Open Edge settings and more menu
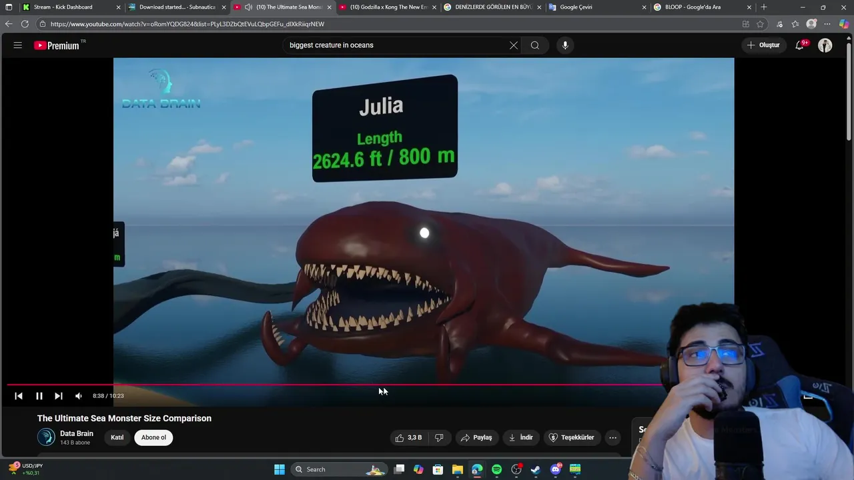 coord(827,24)
